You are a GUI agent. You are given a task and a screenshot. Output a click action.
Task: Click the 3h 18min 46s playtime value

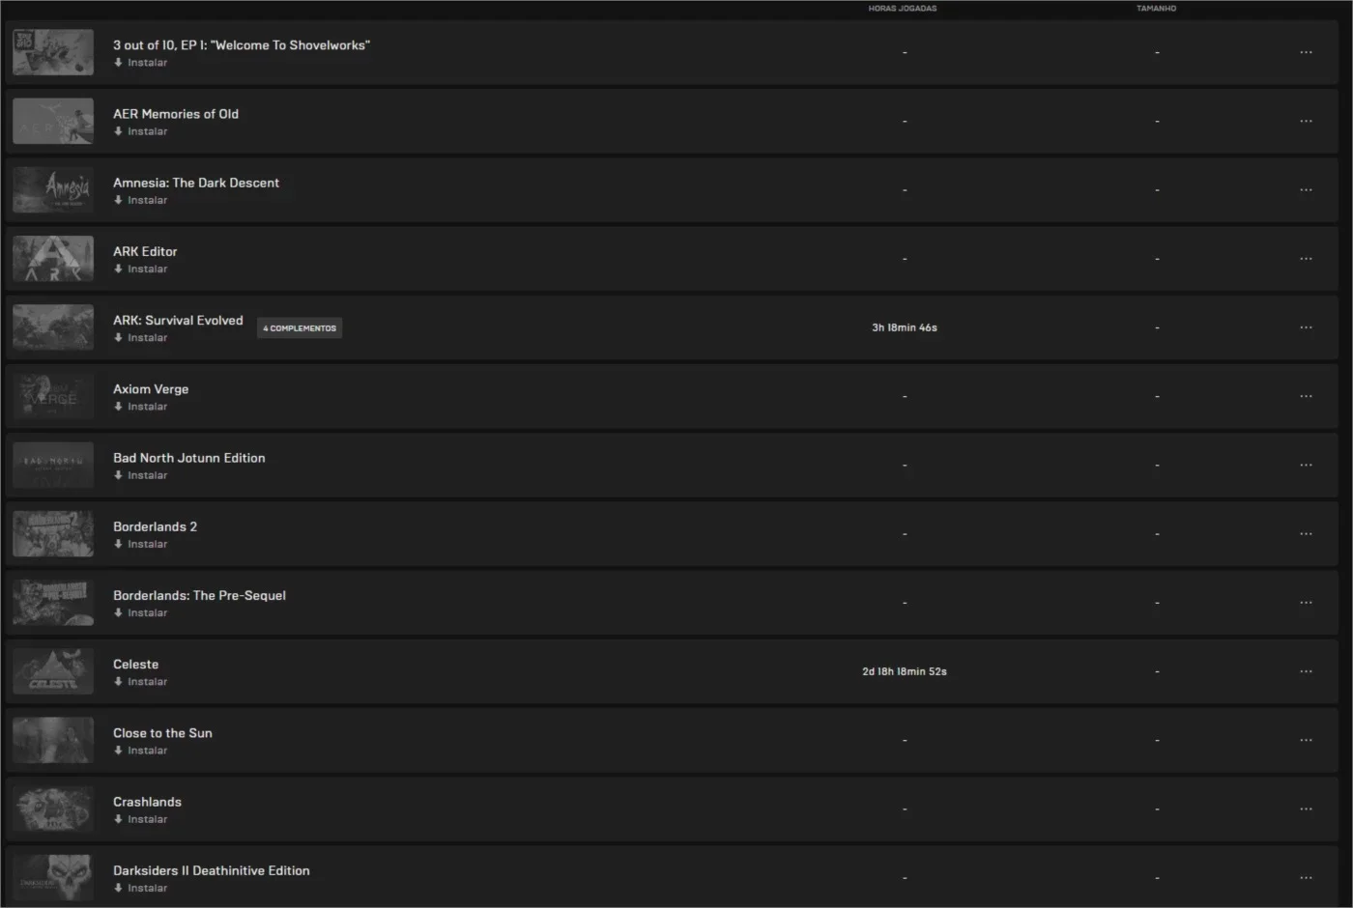pyautogui.click(x=905, y=327)
